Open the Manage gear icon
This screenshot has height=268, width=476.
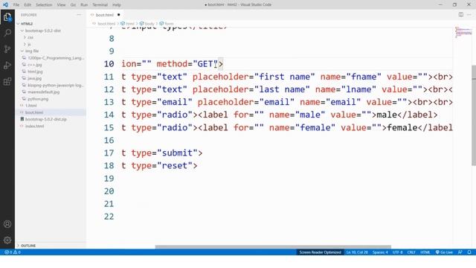point(7,240)
